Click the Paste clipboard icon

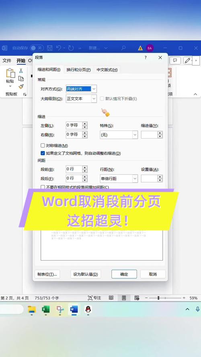(10, 73)
